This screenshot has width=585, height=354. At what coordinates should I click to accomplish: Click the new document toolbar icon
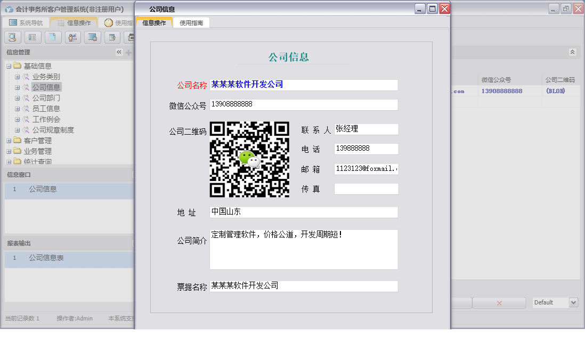click(53, 37)
